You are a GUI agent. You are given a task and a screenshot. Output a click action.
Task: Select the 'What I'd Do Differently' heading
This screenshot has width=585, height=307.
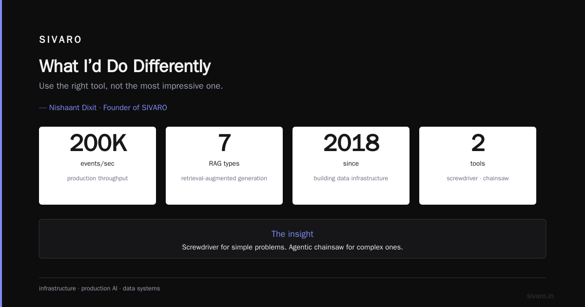pyautogui.click(x=125, y=66)
